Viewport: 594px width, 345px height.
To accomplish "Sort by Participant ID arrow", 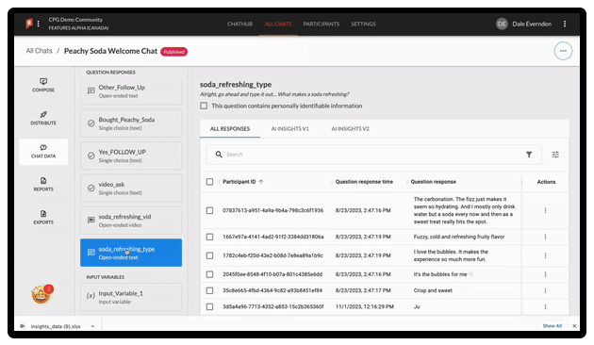I will point(261,182).
